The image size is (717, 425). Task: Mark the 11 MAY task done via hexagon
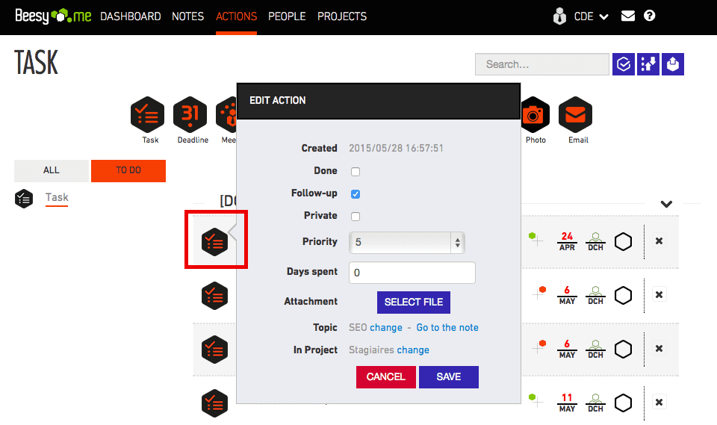[x=623, y=403]
